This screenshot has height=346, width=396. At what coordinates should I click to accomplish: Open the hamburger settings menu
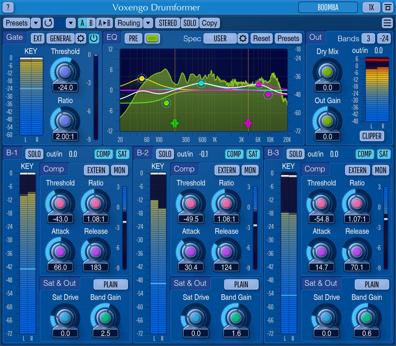click(x=387, y=23)
